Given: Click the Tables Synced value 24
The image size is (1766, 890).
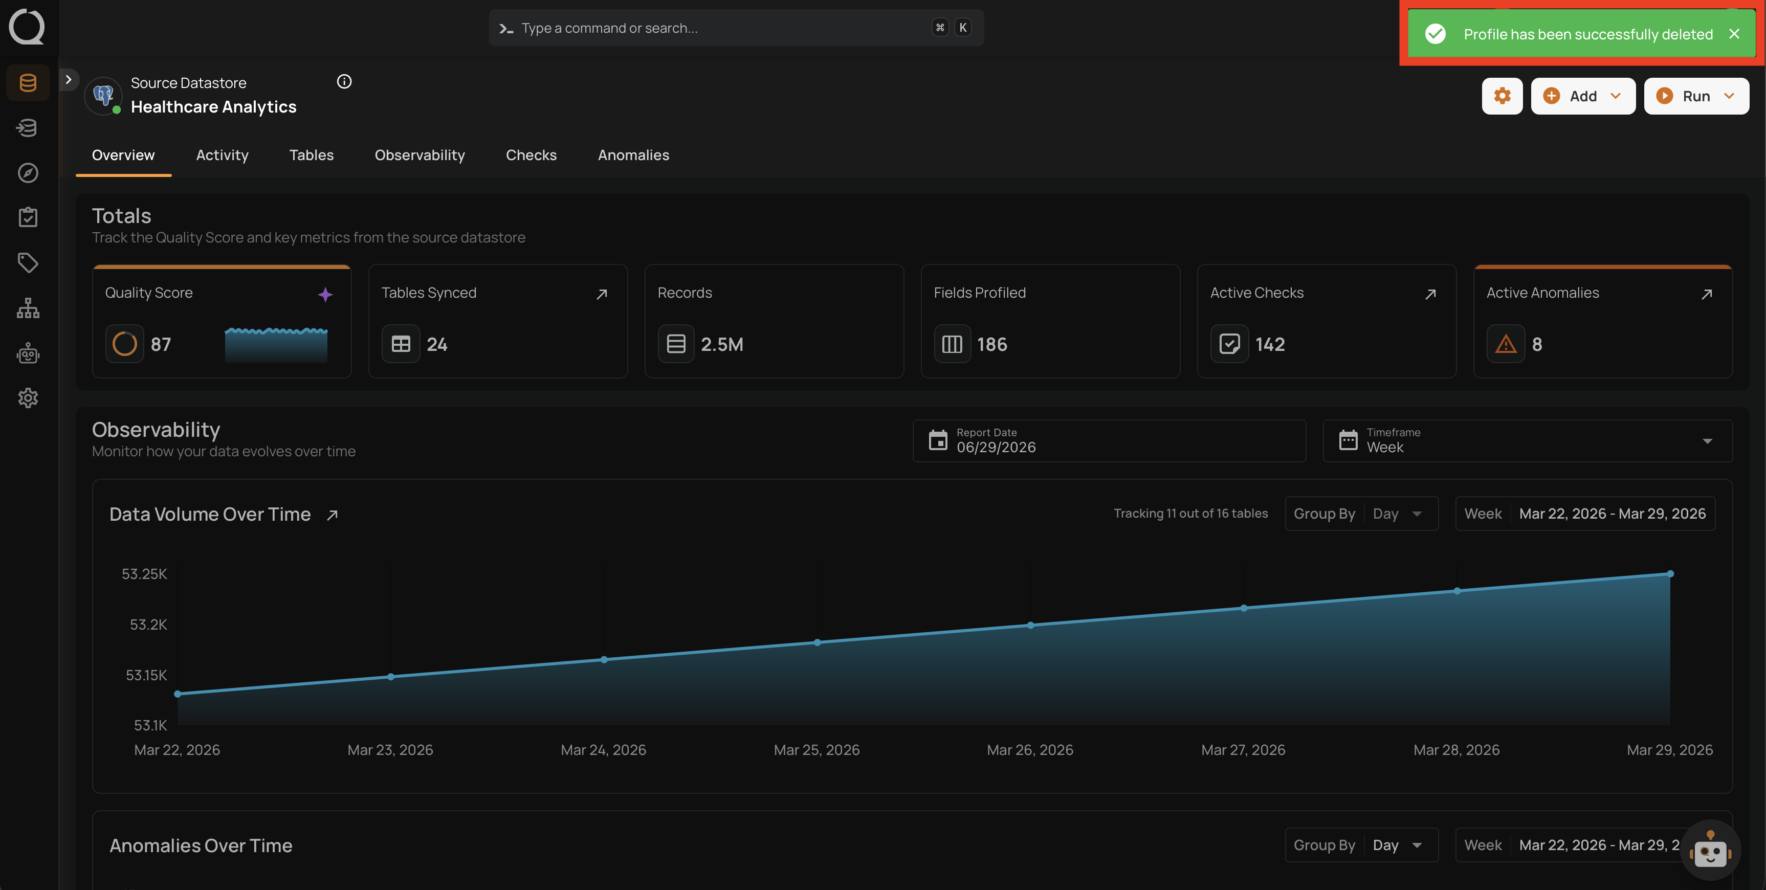Looking at the screenshot, I should [437, 344].
